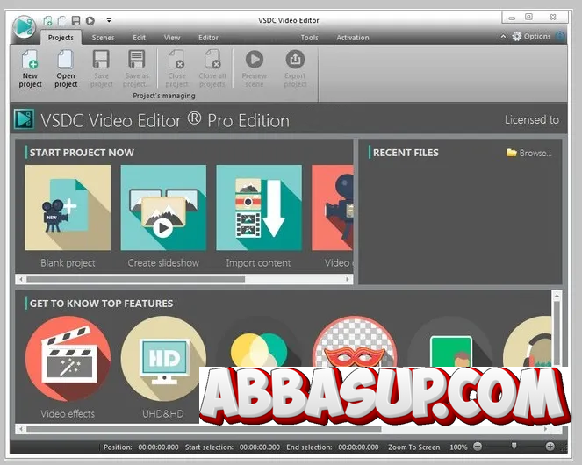The height and width of the screenshot is (465, 582).
Task: Open the View tab
Action: pos(172,38)
